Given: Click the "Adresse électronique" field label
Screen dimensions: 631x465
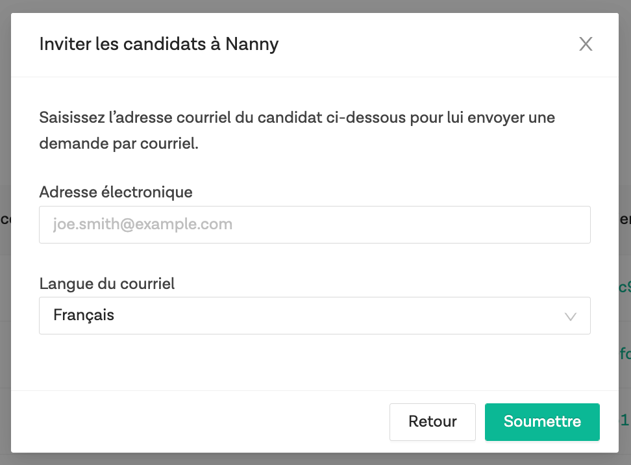Looking at the screenshot, I should tap(116, 192).
